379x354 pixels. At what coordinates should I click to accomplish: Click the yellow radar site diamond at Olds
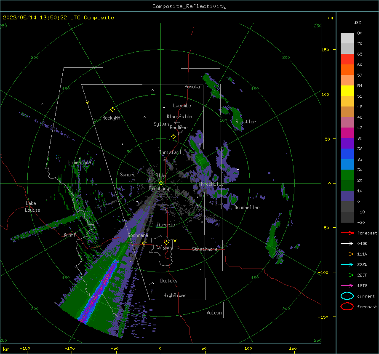(161, 183)
